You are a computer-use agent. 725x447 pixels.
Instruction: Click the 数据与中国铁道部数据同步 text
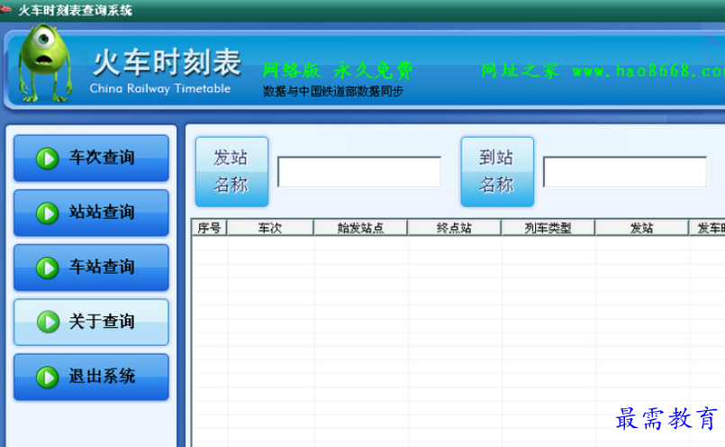point(333,91)
